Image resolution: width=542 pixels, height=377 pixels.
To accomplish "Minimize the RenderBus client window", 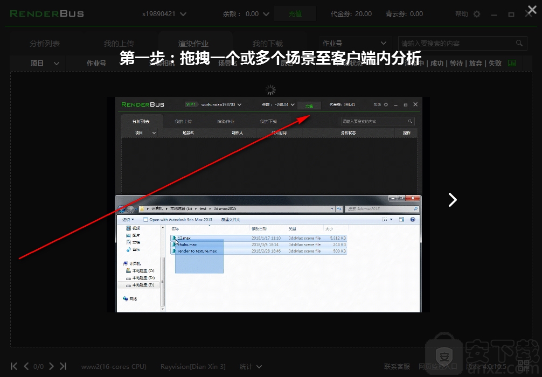I will (x=494, y=15).
